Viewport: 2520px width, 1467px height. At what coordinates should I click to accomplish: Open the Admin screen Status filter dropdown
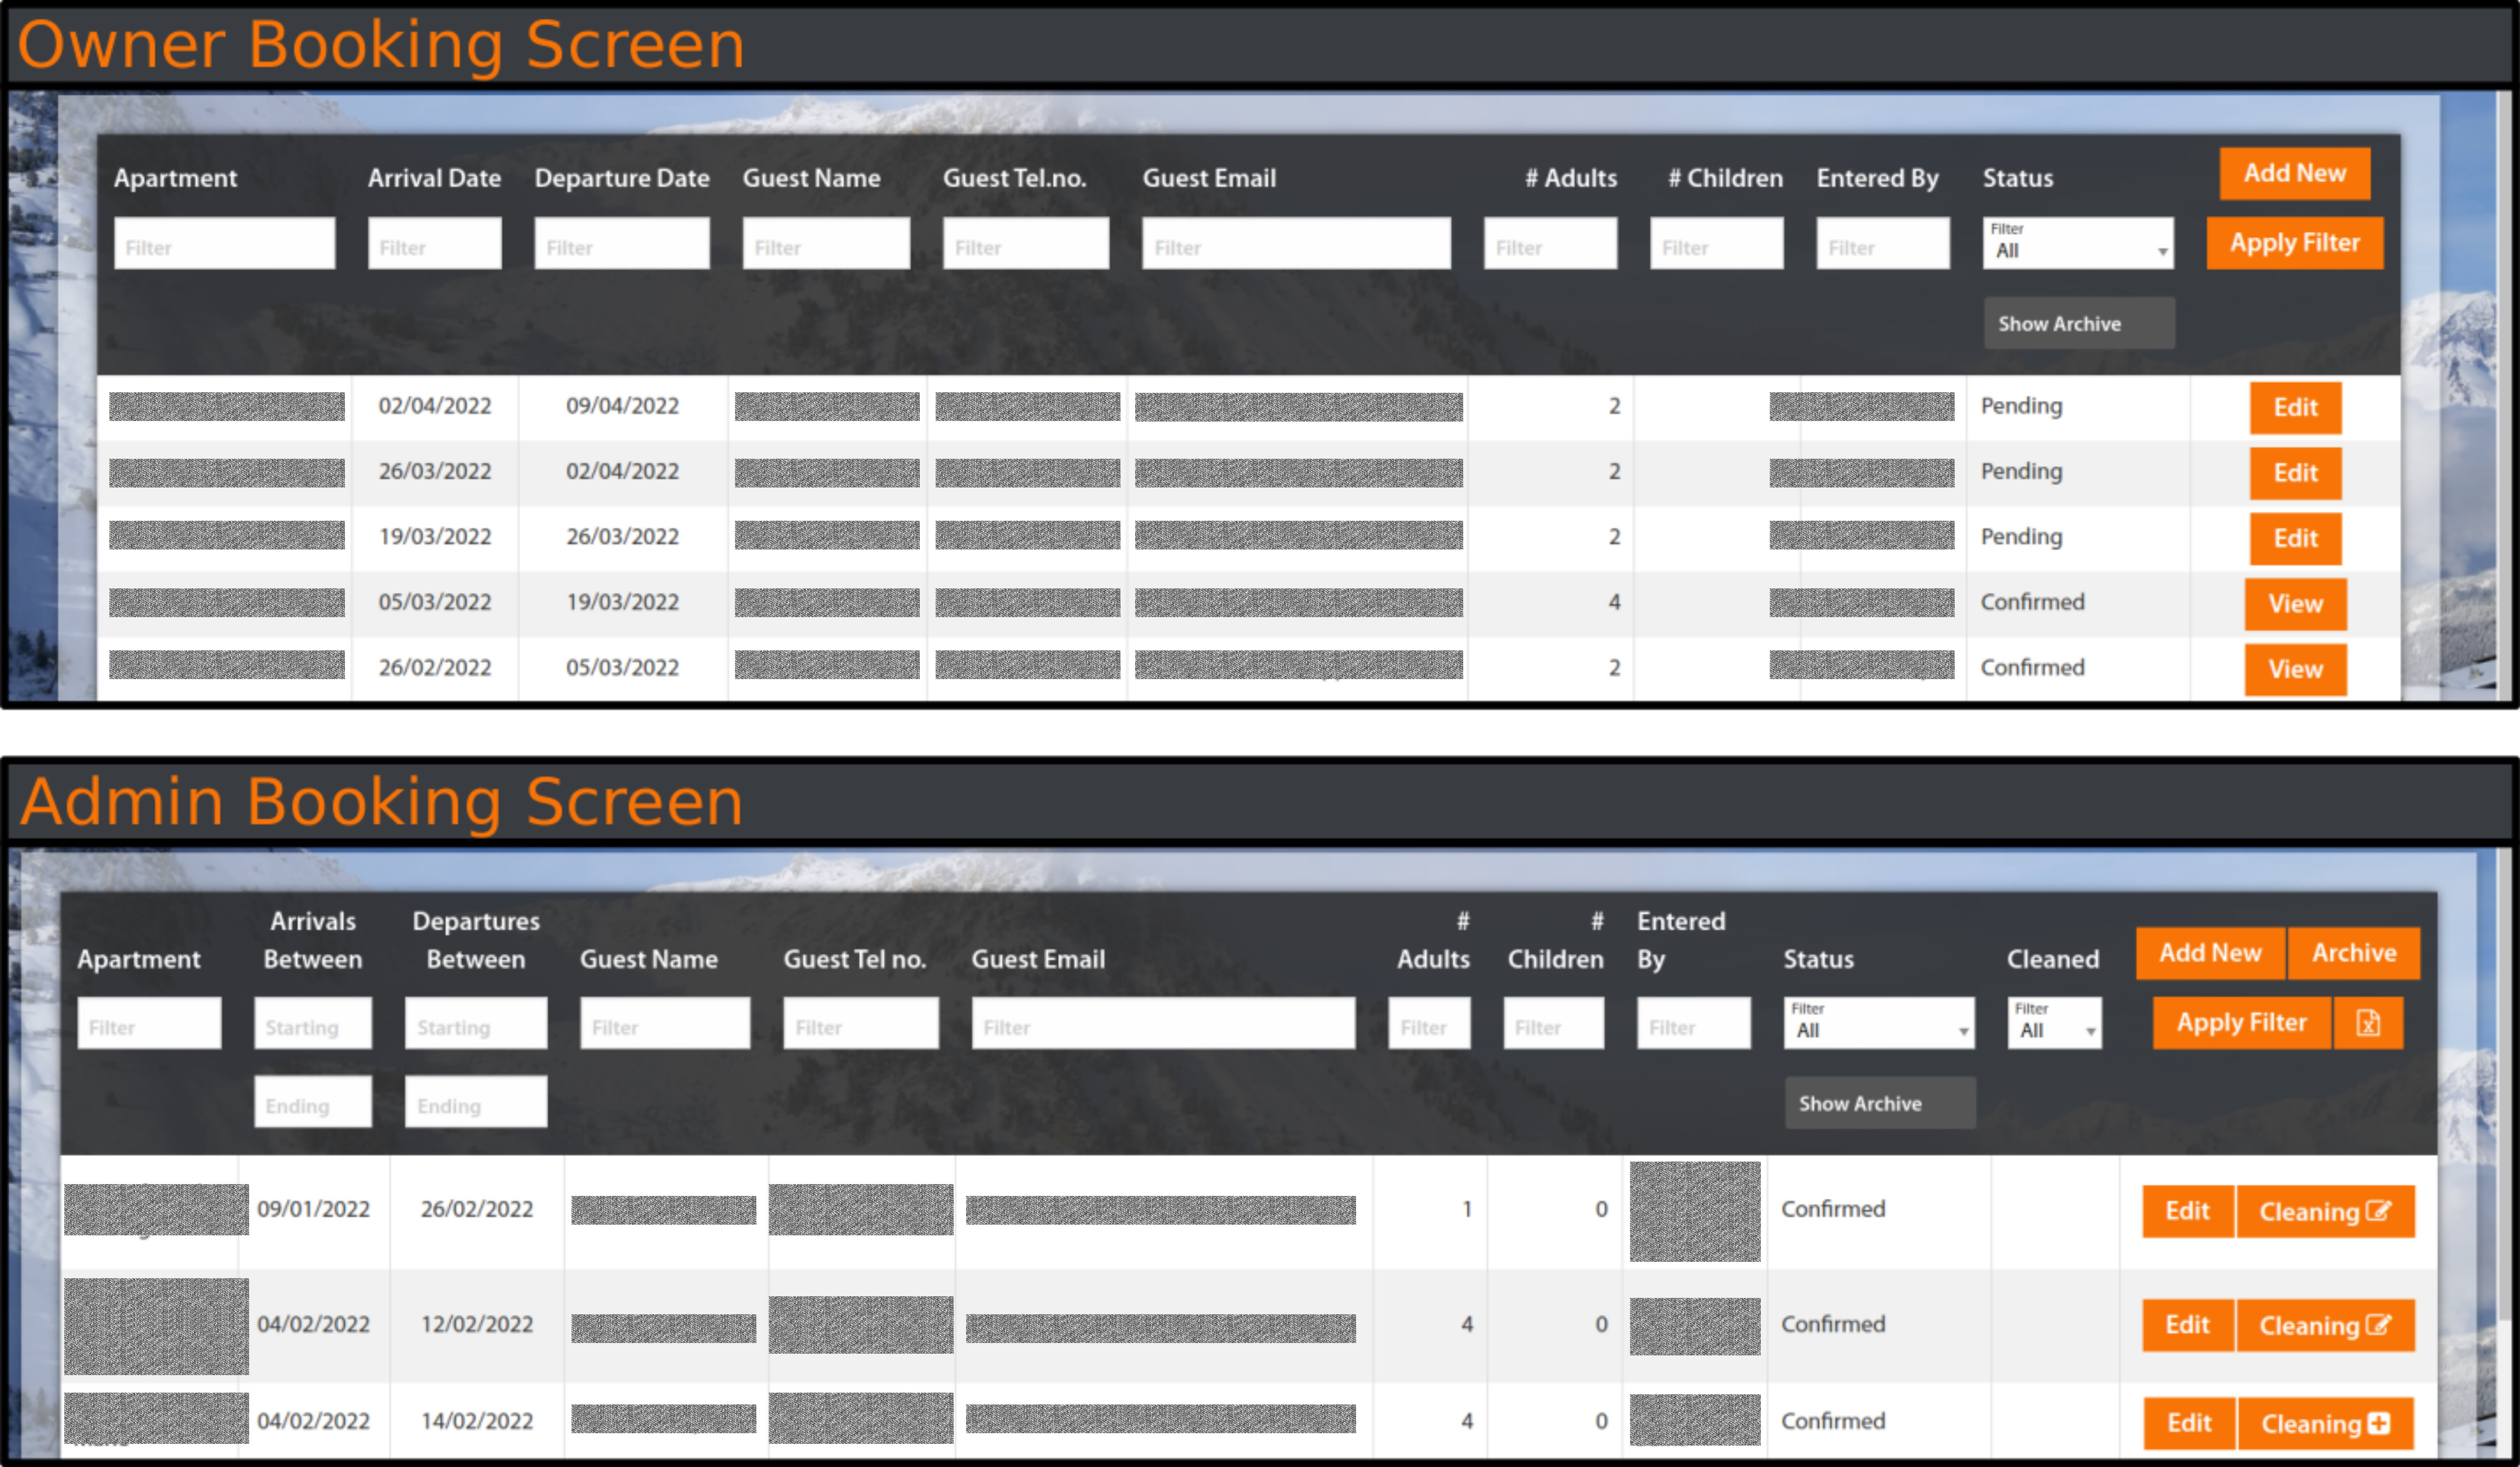[1878, 1022]
